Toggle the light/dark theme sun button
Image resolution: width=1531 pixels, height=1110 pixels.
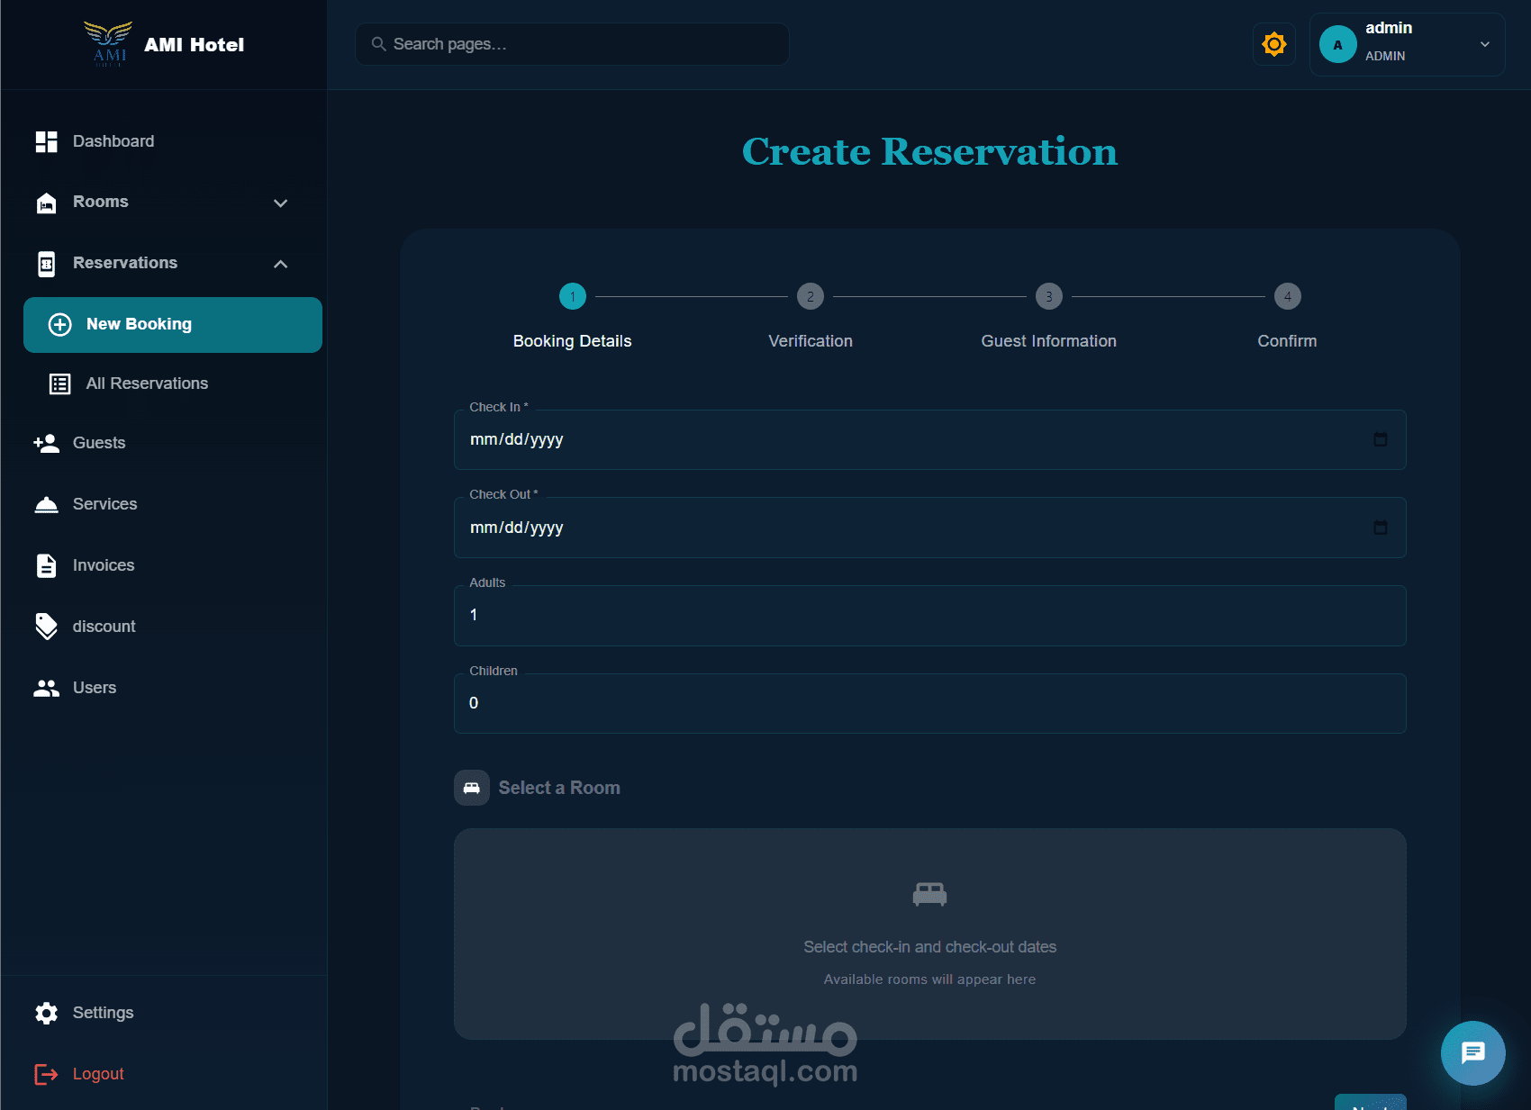(x=1274, y=44)
